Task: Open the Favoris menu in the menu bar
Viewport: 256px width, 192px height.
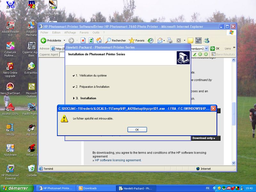Action: tap(84, 33)
